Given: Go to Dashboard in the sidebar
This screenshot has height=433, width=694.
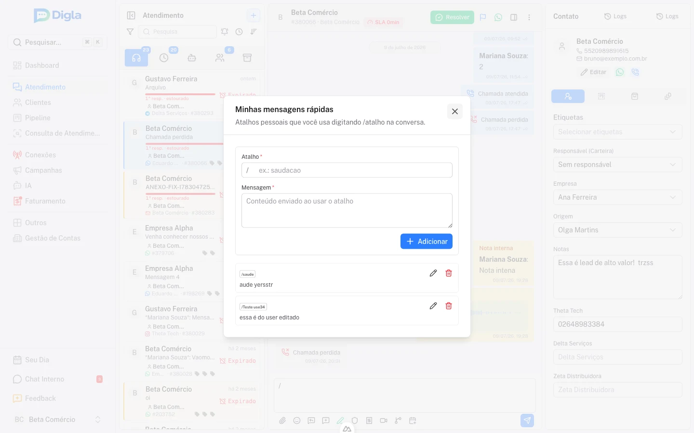Looking at the screenshot, I should tap(58, 65).
